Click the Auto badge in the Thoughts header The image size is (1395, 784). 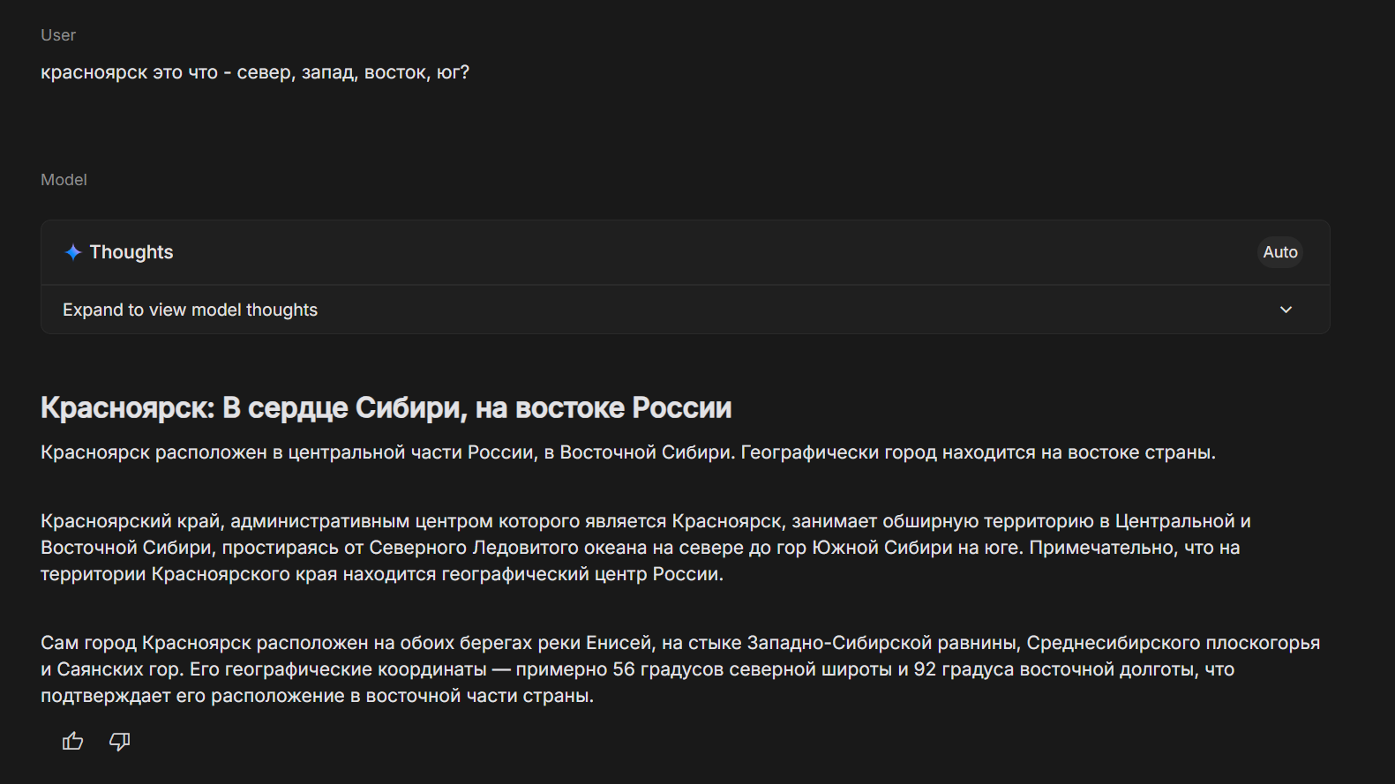(x=1279, y=252)
